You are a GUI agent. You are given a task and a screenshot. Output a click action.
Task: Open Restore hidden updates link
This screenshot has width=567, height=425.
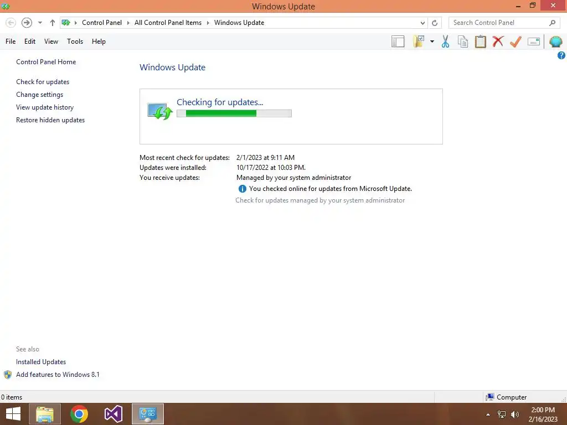pyautogui.click(x=50, y=120)
